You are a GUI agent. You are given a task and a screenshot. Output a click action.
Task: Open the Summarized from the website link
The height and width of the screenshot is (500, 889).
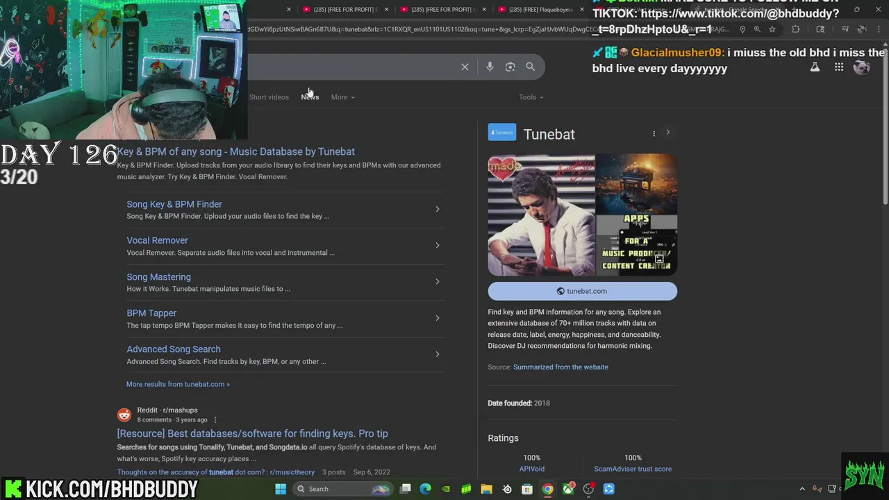tap(560, 367)
